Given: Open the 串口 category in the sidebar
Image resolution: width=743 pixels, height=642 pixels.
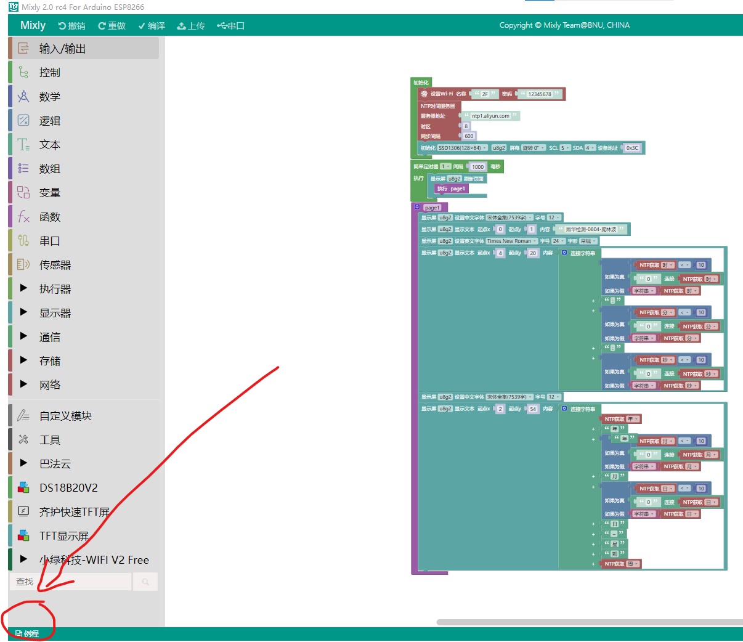Looking at the screenshot, I should [84, 240].
